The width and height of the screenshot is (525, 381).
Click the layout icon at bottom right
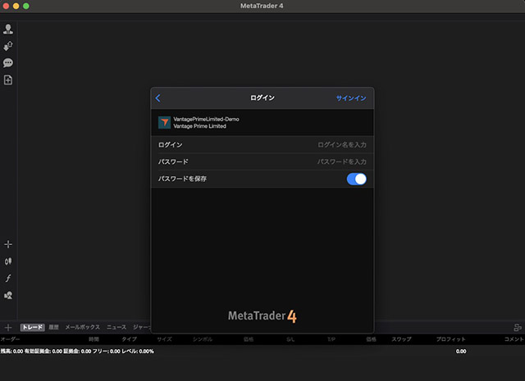coord(517,327)
